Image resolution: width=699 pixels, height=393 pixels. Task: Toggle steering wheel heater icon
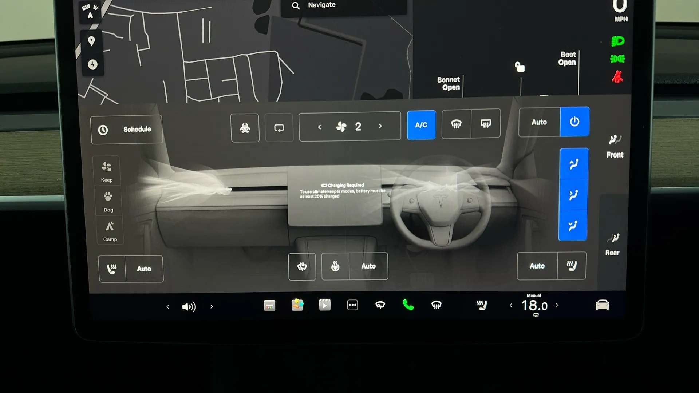(335, 266)
